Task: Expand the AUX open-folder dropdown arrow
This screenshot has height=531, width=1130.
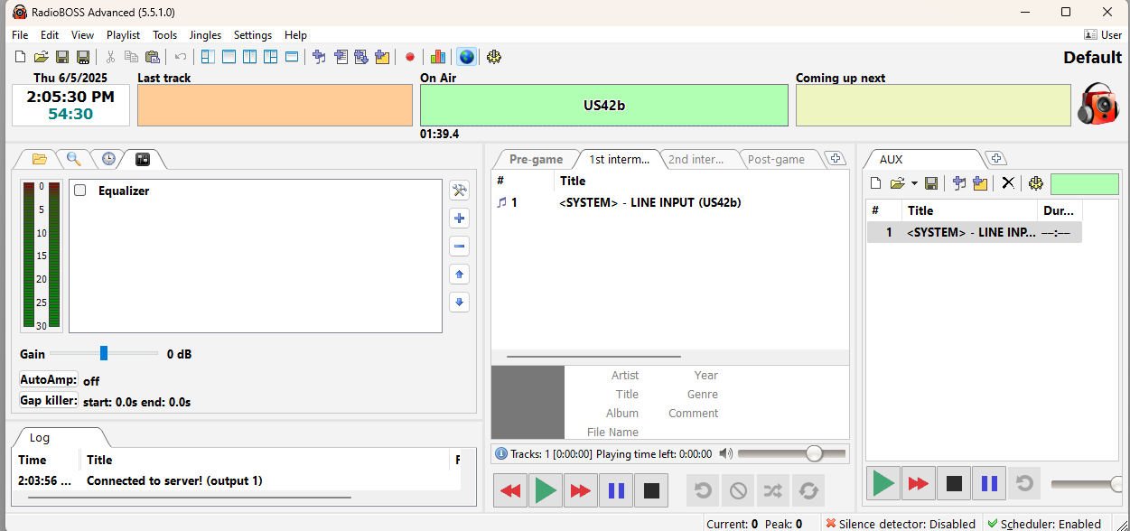Action: (914, 183)
